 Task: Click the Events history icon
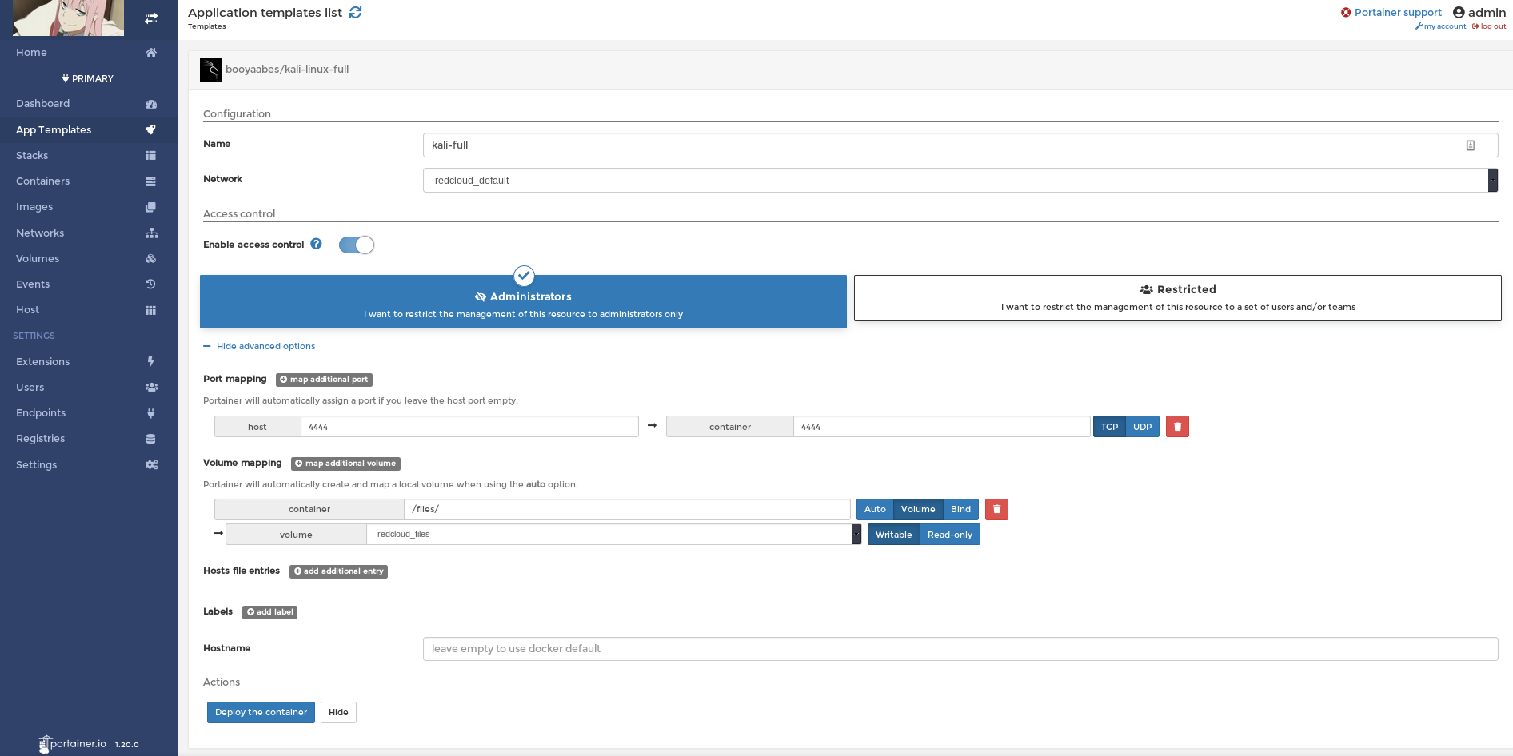[150, 284]
